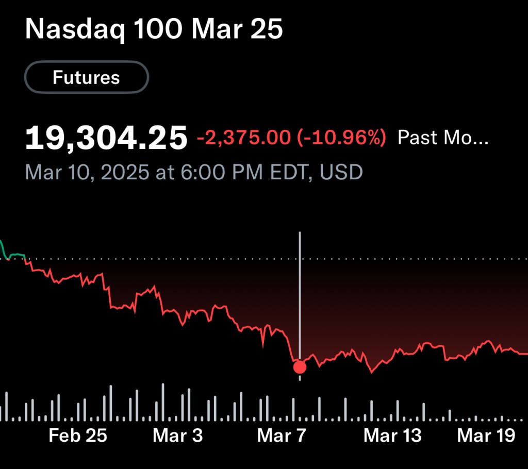Tap the Futures pill button
Image resolution: width=528 pixels, height=469 pixels.
pos(86,78)
